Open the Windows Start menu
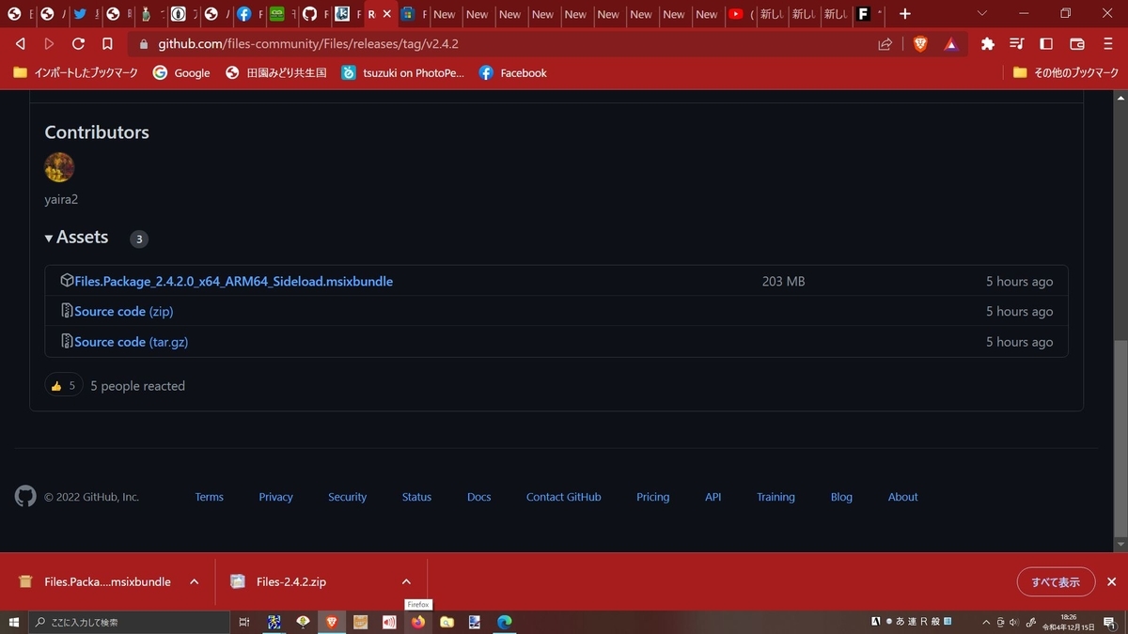This screenshot has width=1128, height=634. 14,622
